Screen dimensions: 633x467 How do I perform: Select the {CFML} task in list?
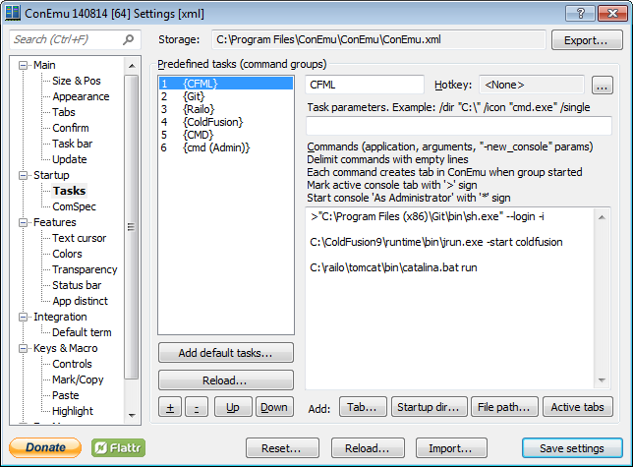coord(226,84)
